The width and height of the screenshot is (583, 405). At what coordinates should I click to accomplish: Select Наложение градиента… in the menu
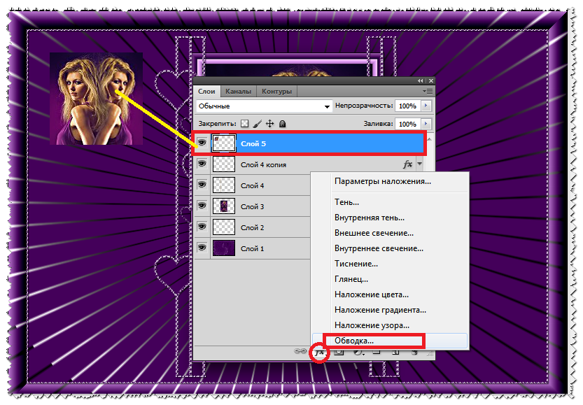tap(380, 310)
